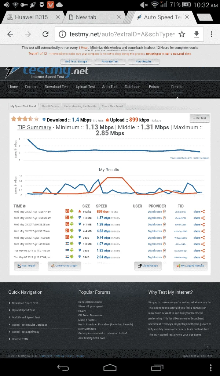This screenshot has height=376, width=220.
Task: Click the Force Re-Test button
Action: click(110, 62)
